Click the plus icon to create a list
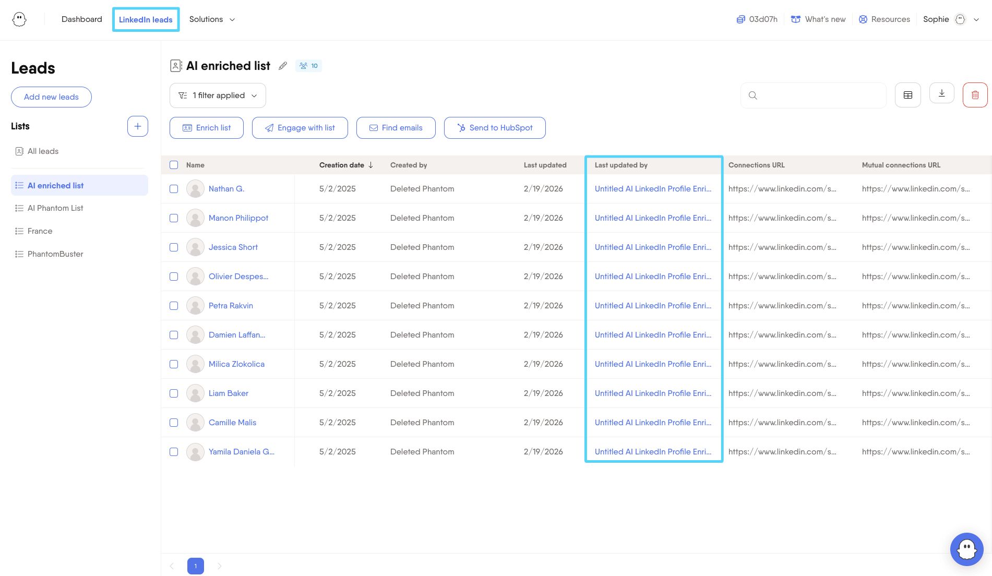 click(138, 126)
